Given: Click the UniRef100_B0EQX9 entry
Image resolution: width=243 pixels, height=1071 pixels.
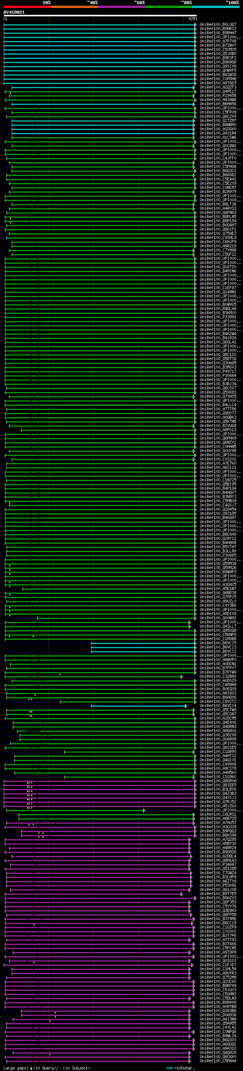Looking at the screenshot, I should pyautogui.click(x=218, y=689).
